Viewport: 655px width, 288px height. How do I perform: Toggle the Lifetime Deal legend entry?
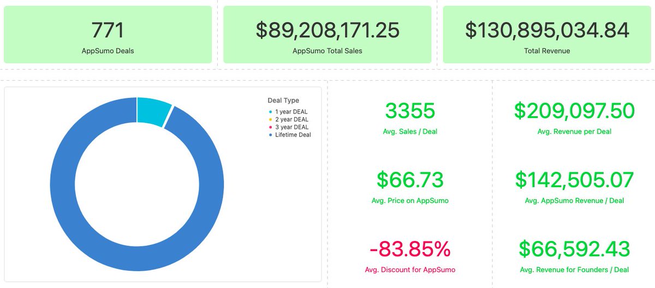coord(290,135)
